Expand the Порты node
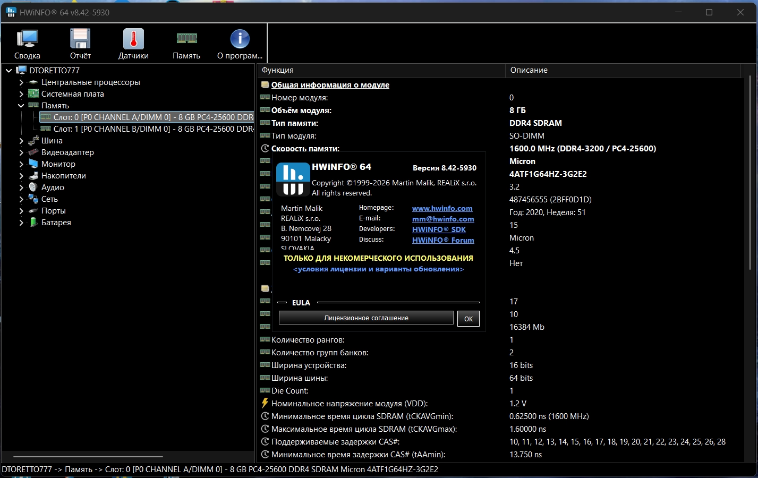 click(x=21, y=211)
